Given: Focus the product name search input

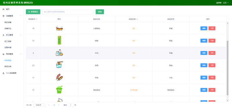Looking at the screenshot, I should coord(68,12).
